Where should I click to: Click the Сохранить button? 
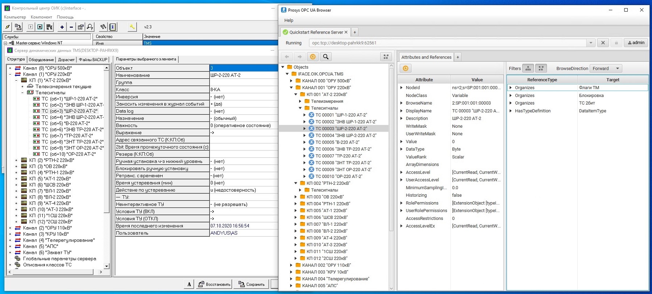[x=252, y=284]
